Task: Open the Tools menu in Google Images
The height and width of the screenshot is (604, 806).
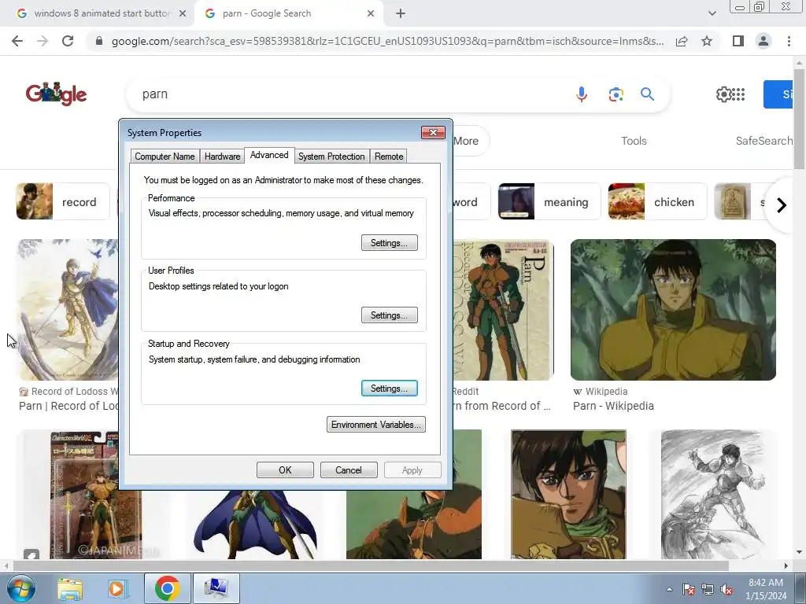Action: point(634,141)
